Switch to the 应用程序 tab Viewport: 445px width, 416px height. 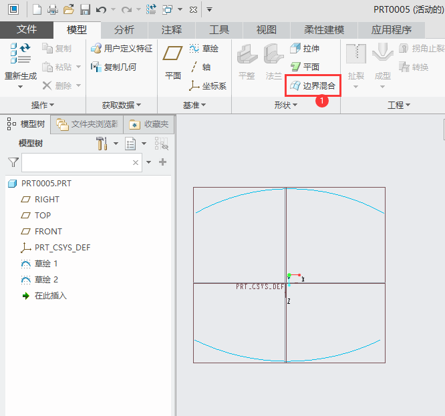[x=392, y=30]
